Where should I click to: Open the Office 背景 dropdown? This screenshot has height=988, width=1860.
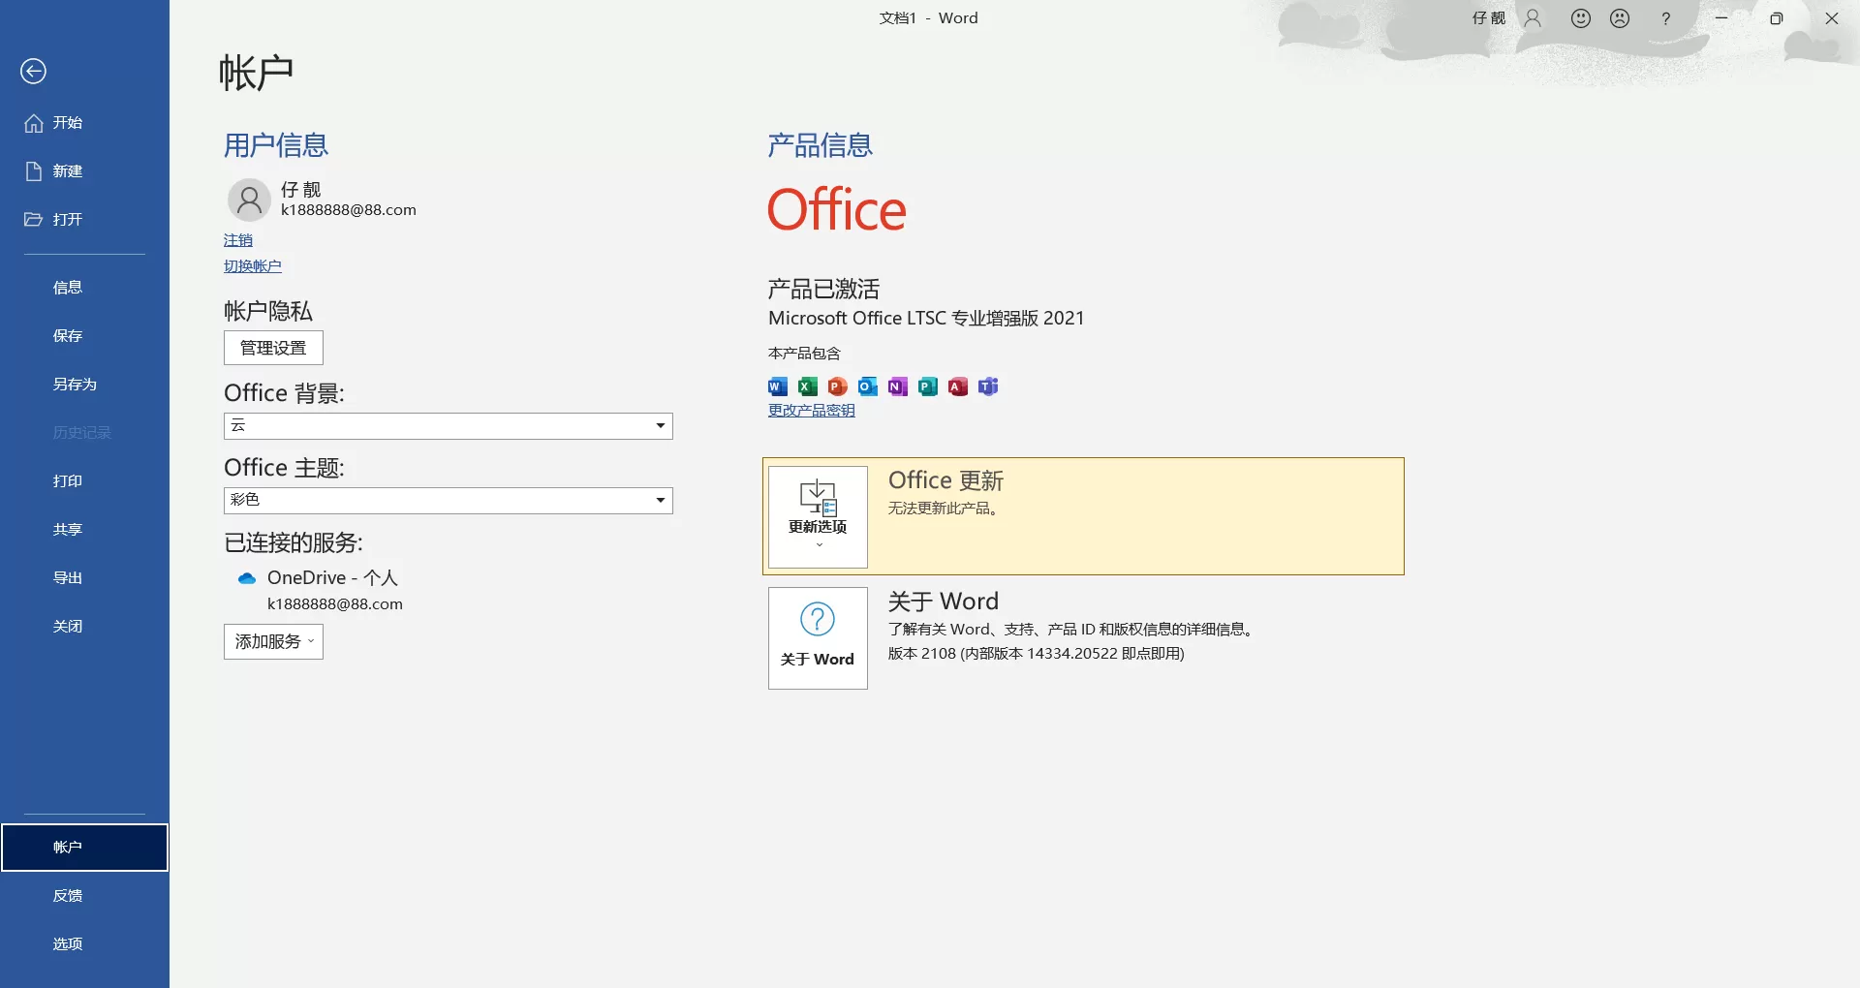[x=659, y=426]
